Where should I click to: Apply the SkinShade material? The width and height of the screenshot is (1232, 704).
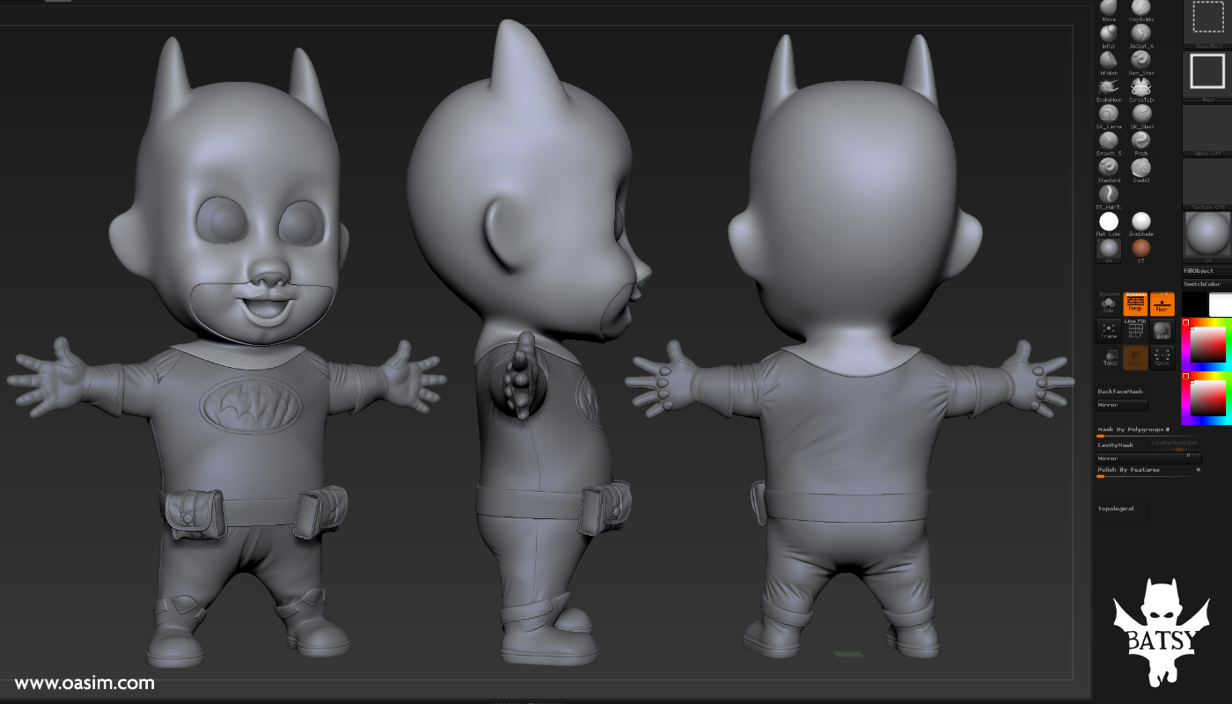pyautogui.click(x=1141, y=222)
